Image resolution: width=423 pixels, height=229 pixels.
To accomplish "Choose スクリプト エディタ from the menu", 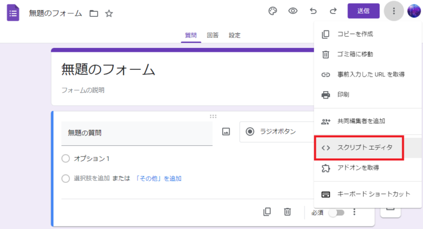I will pyautogui.click(x=359, y=148).
